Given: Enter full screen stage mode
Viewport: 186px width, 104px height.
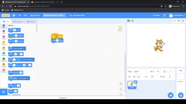Looking at the screenshot, I should click(183, 21).
